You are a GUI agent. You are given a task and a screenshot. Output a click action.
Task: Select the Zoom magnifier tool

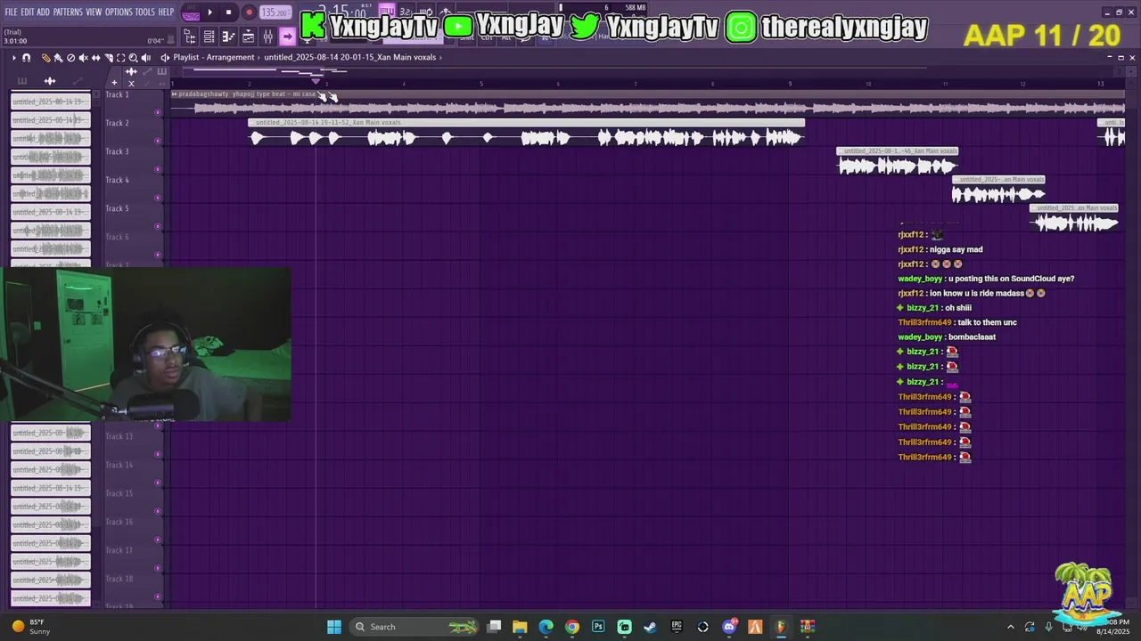[133, 57]
